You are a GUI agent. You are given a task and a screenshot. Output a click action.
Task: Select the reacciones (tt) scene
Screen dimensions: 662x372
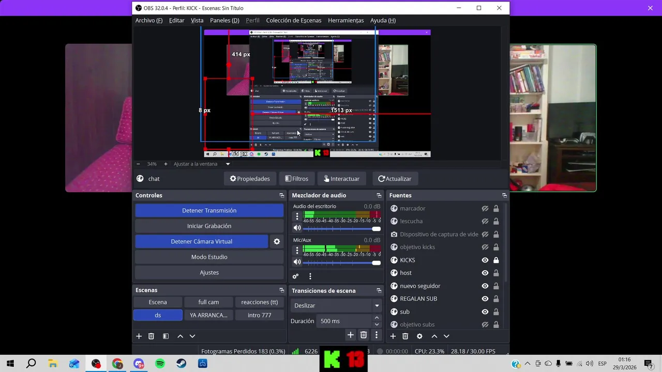[260, 302]
